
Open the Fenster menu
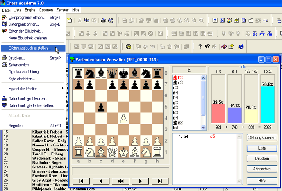tap(62, 10)
